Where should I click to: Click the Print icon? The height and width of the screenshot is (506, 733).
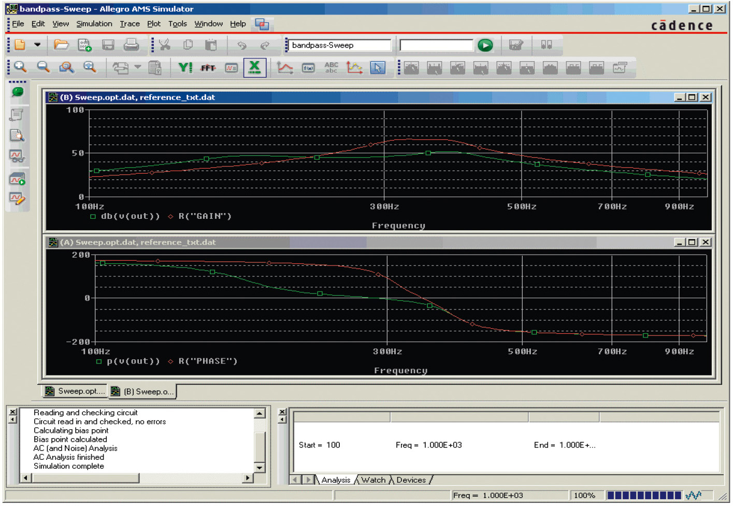(132, 45)
